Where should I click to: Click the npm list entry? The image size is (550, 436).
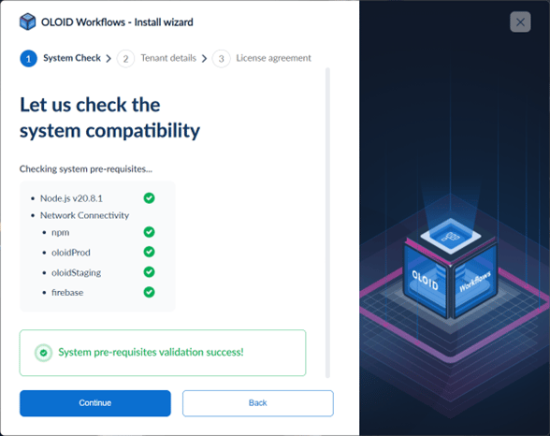60,233
